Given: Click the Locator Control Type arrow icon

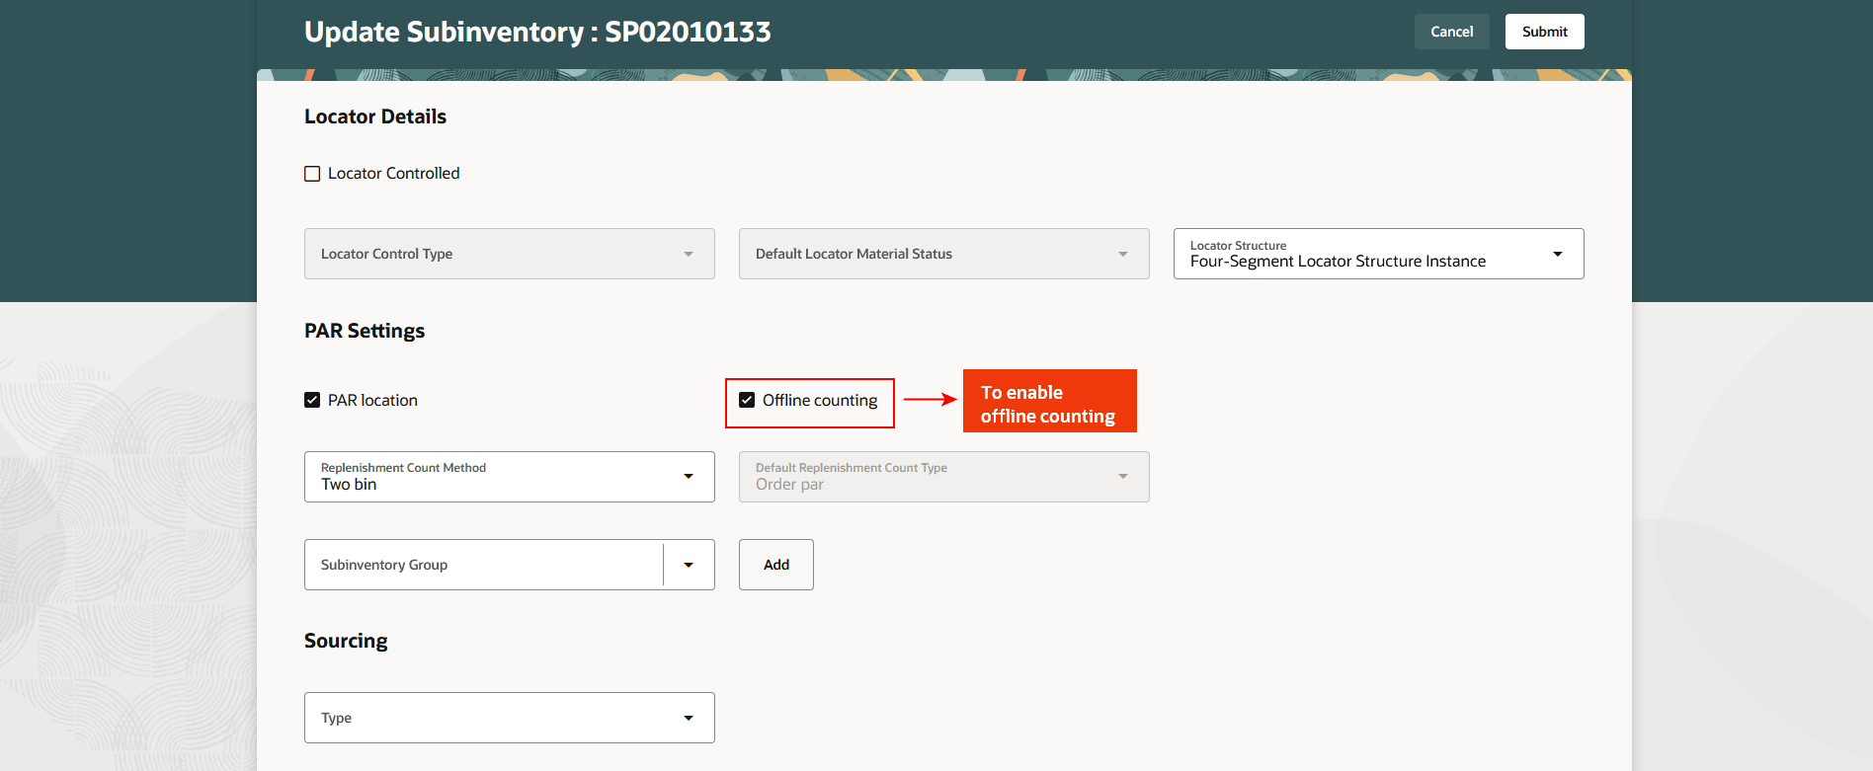Looking at the screenshot, I should point(689,254).
